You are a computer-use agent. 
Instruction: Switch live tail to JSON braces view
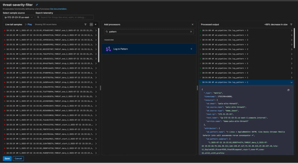pos(91,25)
